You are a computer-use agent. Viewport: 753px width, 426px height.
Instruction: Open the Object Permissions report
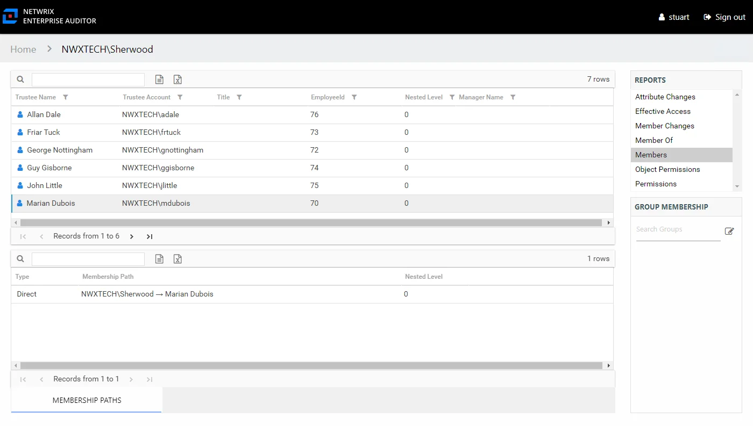(681, 169)
